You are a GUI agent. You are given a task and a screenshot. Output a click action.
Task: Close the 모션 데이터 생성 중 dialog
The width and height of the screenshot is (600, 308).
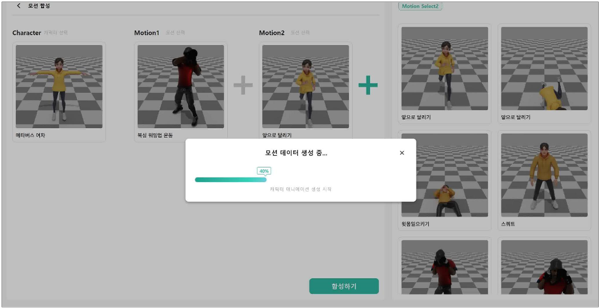402,153
